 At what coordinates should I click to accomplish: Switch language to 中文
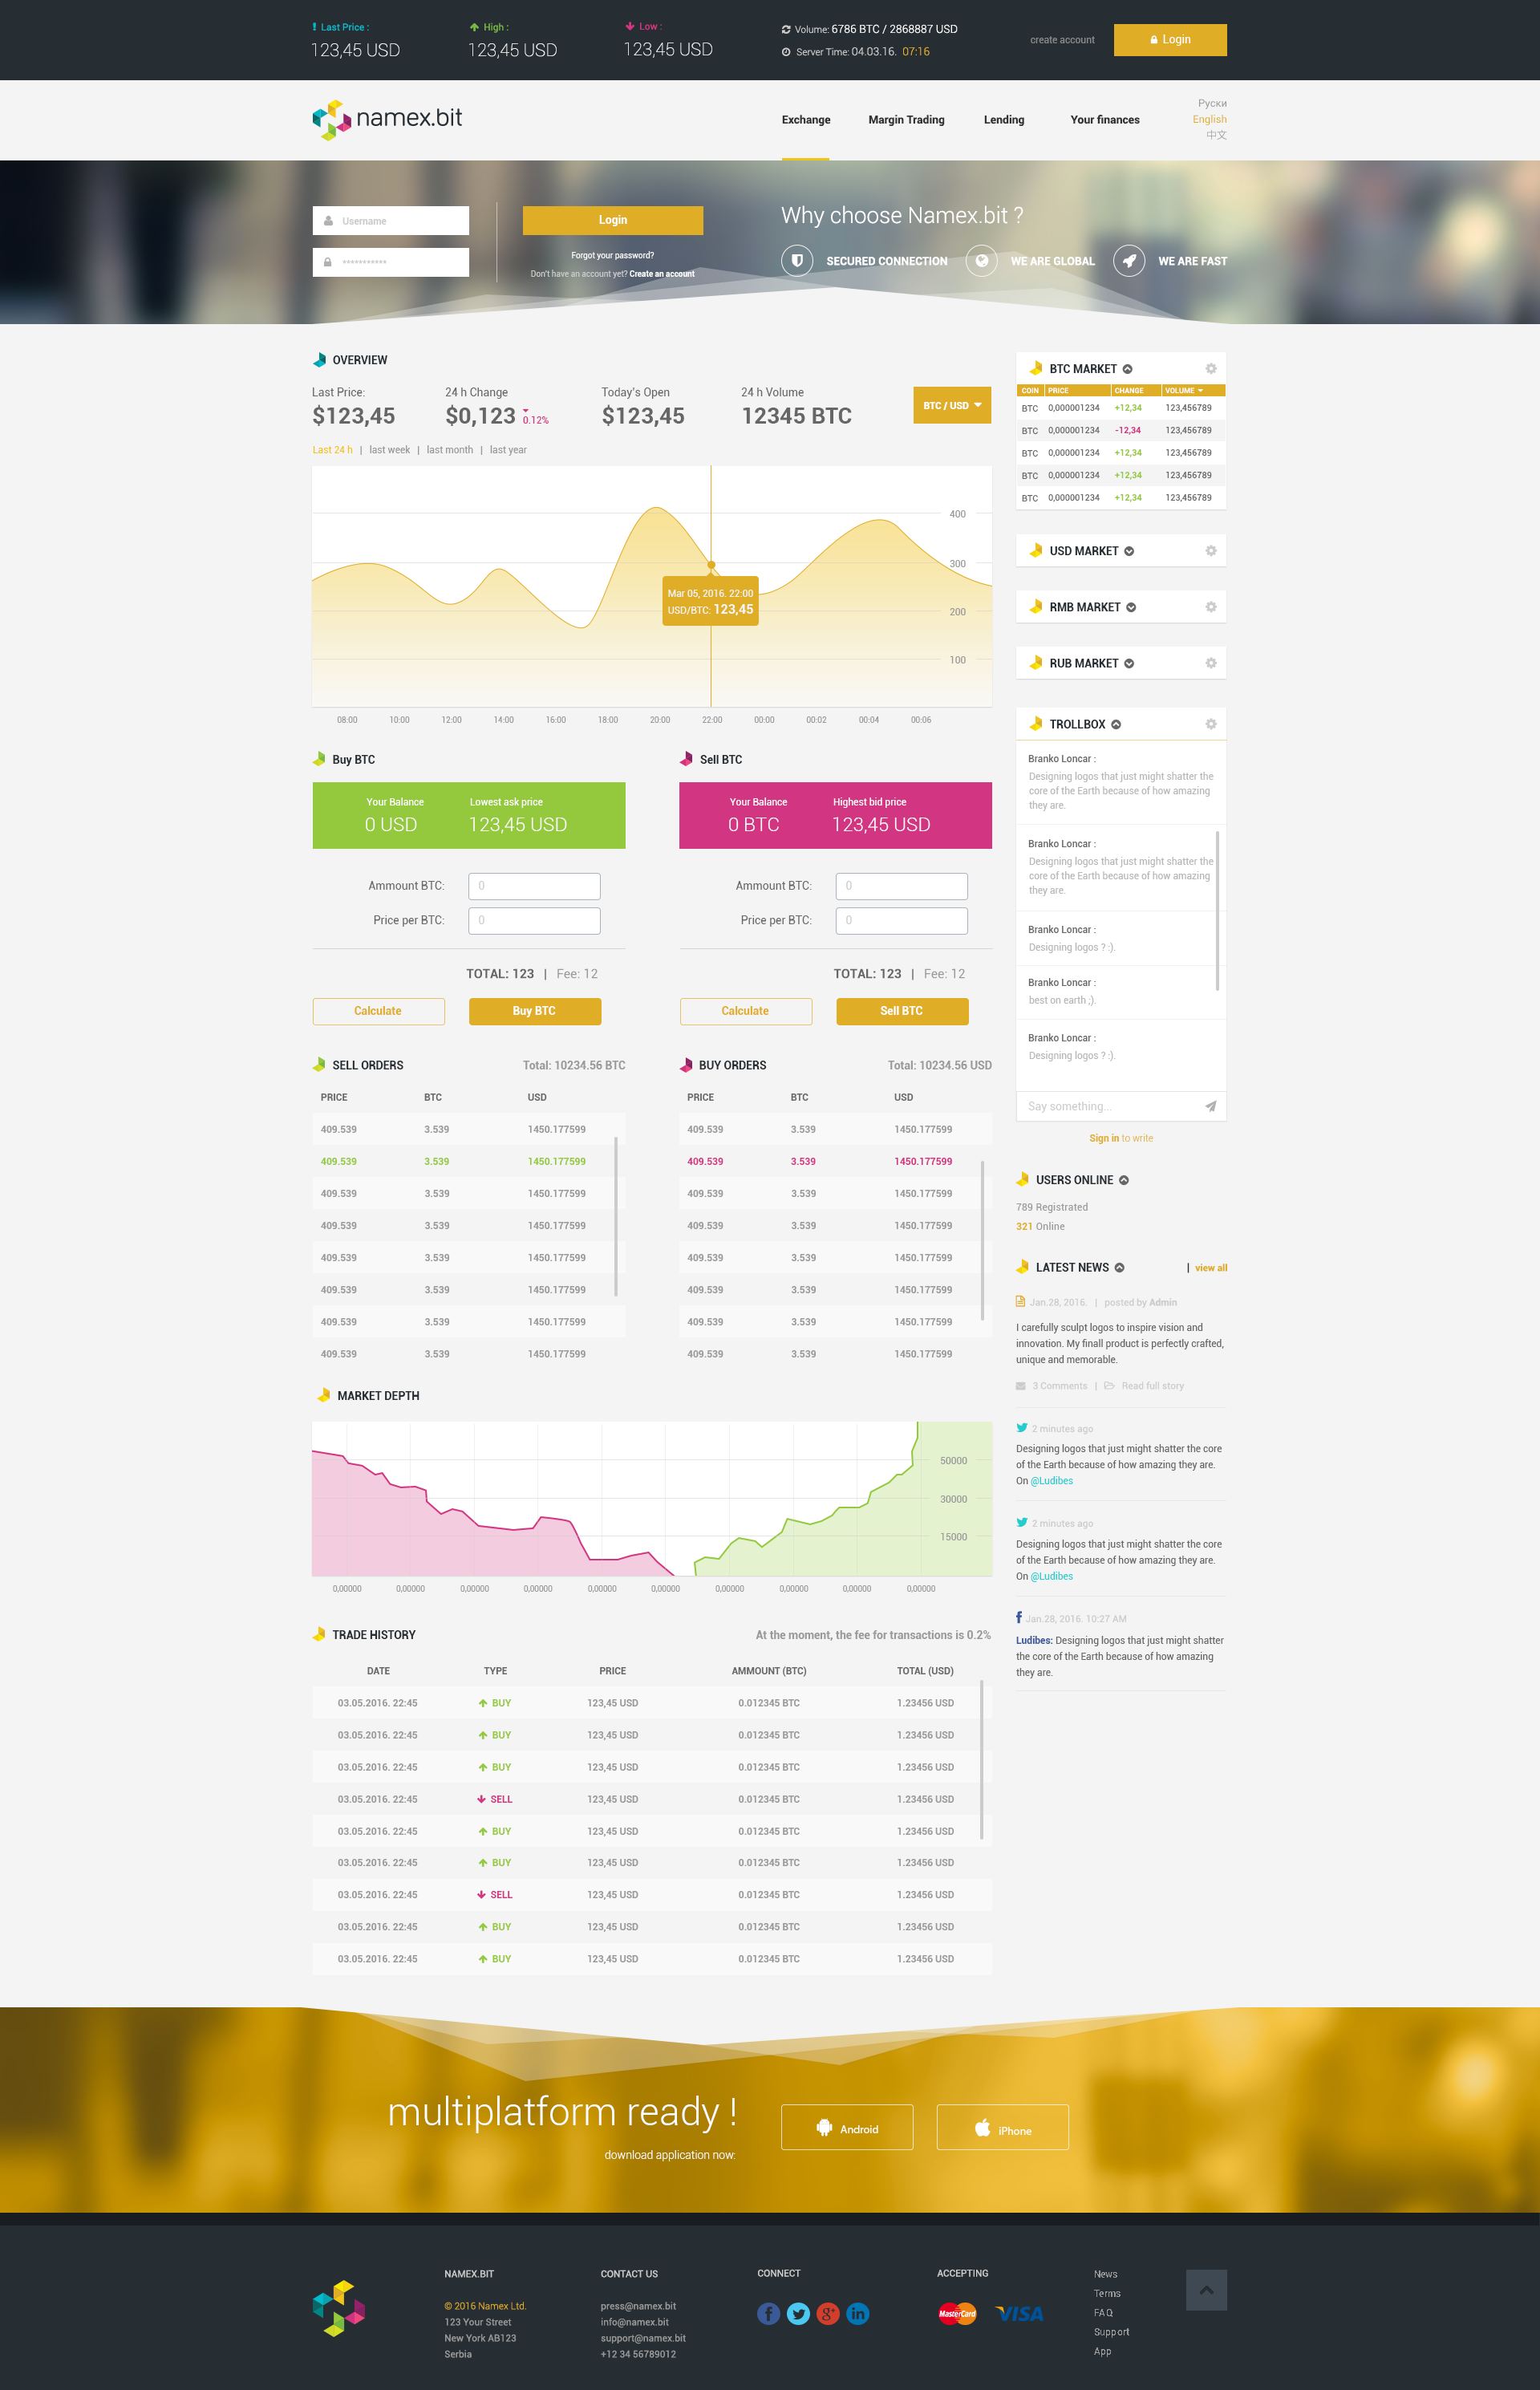(1216, 135)
